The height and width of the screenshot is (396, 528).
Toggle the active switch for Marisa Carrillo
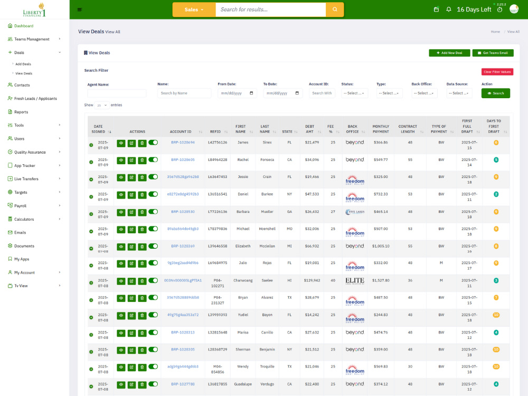coord(153,332)
